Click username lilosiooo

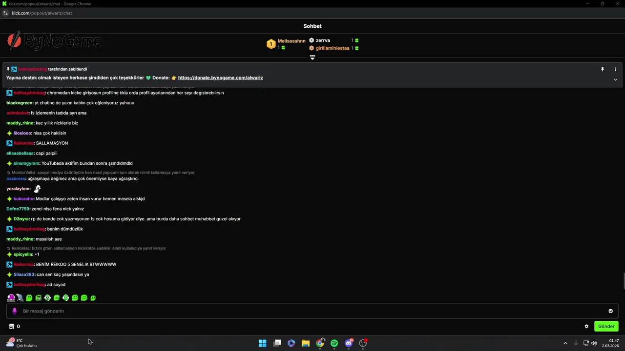(x=22, y=133)
